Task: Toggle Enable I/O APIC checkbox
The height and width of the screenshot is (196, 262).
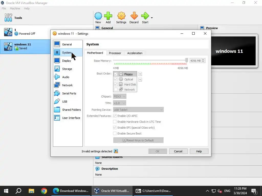Action: [x=115, y=116]
